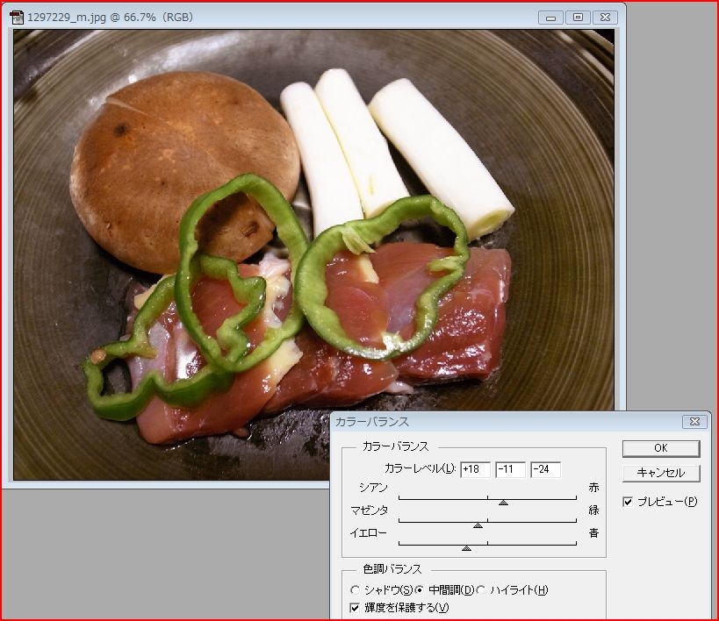Click the シアン label
Image resolution: width=719 pixels, height=621 pixels.
[373, 488]
